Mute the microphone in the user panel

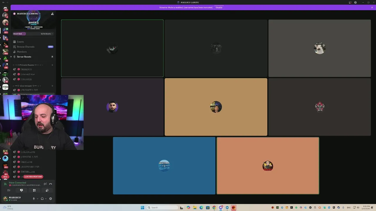click(34, 199)
